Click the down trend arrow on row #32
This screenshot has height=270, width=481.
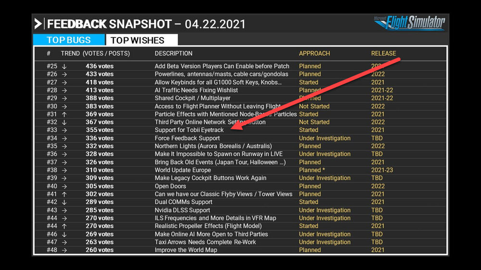(x=64, y=122)
